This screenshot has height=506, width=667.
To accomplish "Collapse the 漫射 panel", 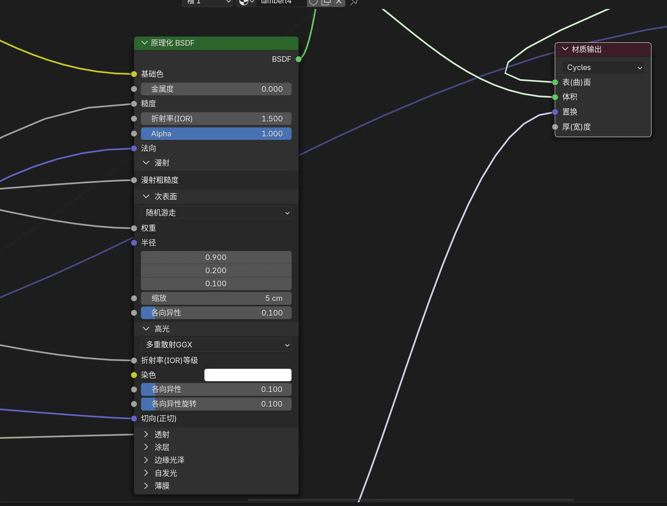I will (x=146, y=163).
